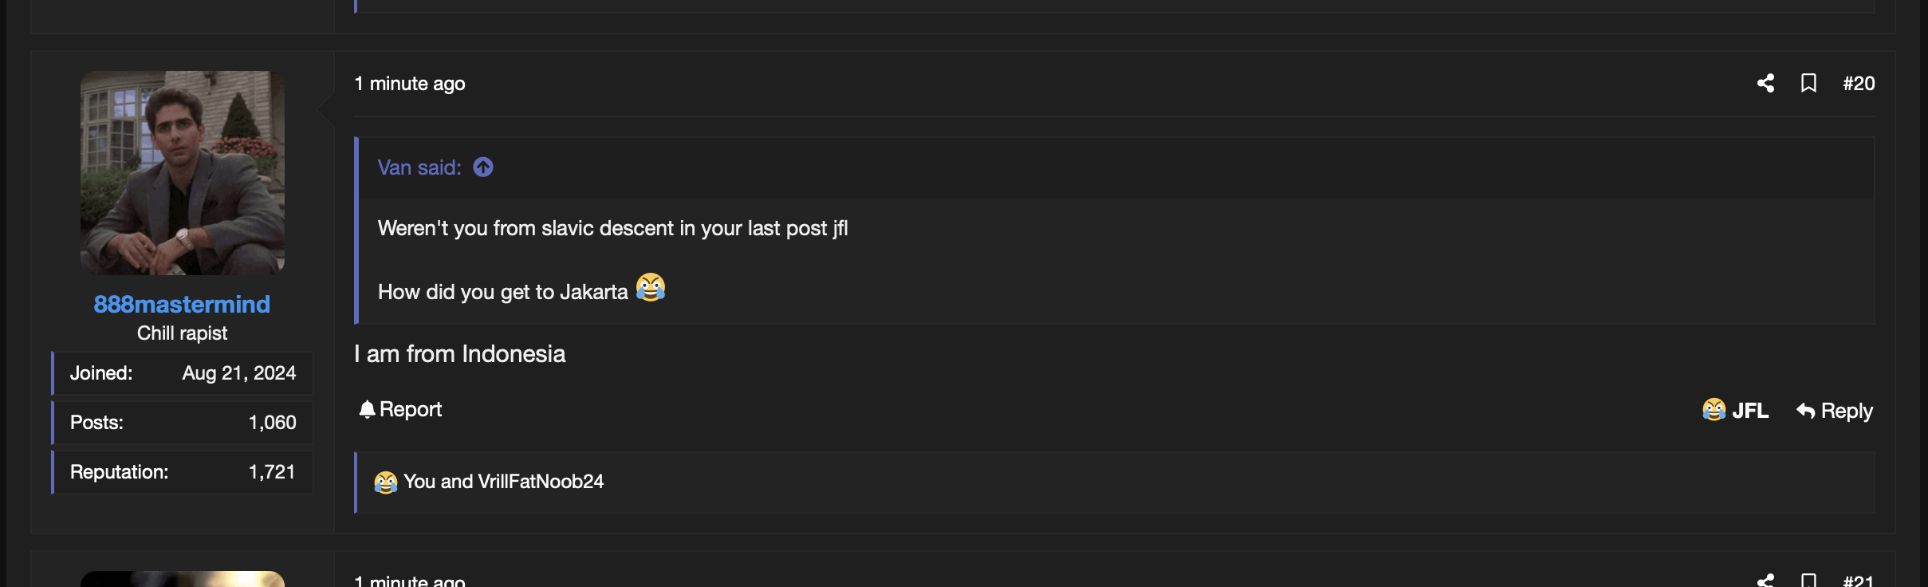Click the Reply text link
The width and height of the screenshot is (1928, 587).
(1846, 411)
